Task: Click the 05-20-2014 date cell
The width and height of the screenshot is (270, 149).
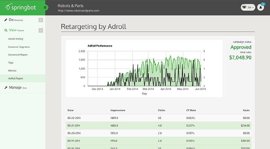Action: tap(74, 133)
